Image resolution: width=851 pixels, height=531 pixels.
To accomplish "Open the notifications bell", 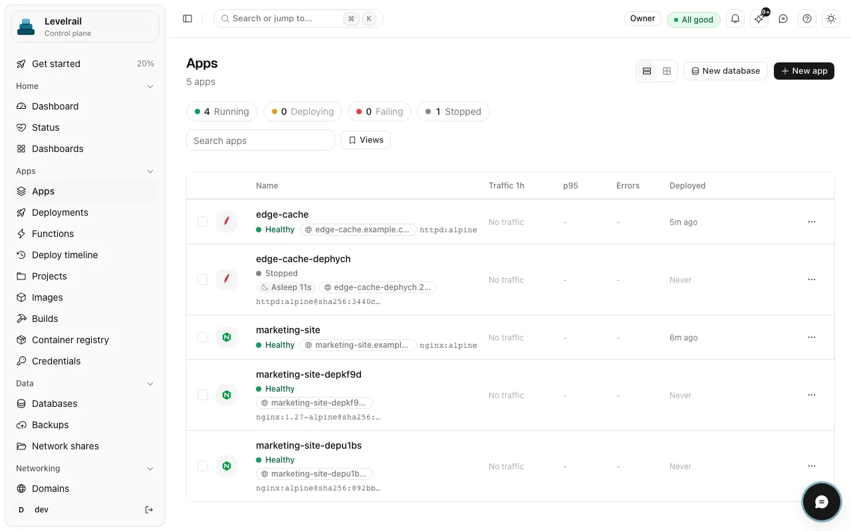I will 735,19.
